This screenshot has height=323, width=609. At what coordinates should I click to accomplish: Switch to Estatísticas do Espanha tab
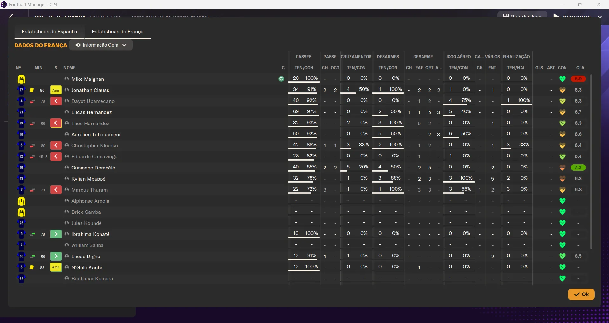coord(49,32)
